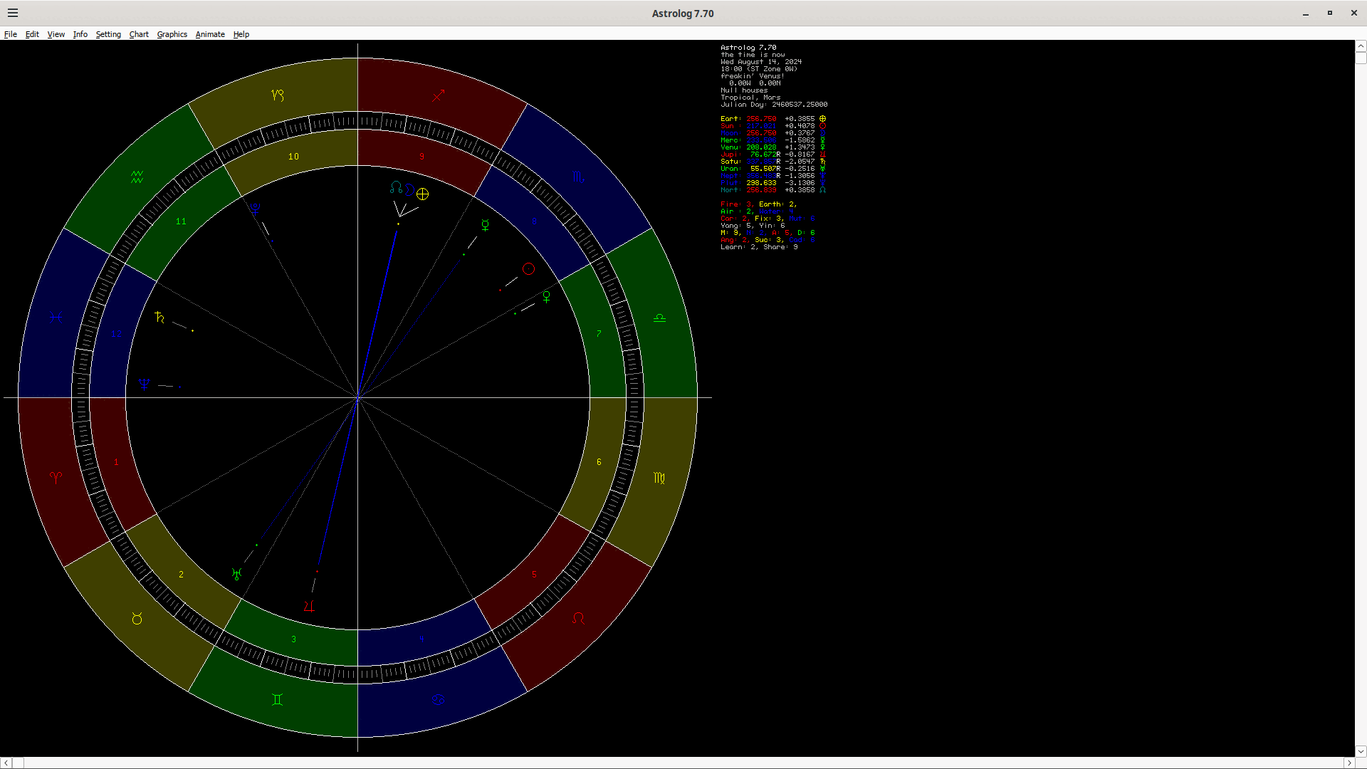Image resolution: width=1367 pixels, height=769 pixels.
Task: Click the vertical scrollbar down arrow
Action: pyautogui.click(x=1361, y=750)
